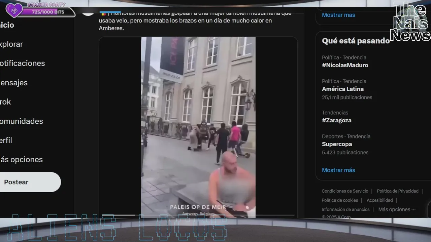Click Mostrar más under the trends list
Image resolution: width=431 pixels, height=242 pixels.
click(x=338, y=170)
